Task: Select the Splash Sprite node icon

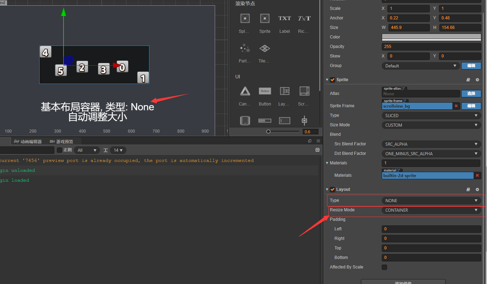Action: 245,18
